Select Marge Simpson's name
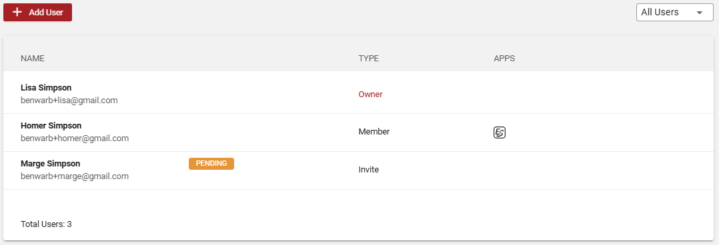 pyautogui.click(x=51, y=164)
